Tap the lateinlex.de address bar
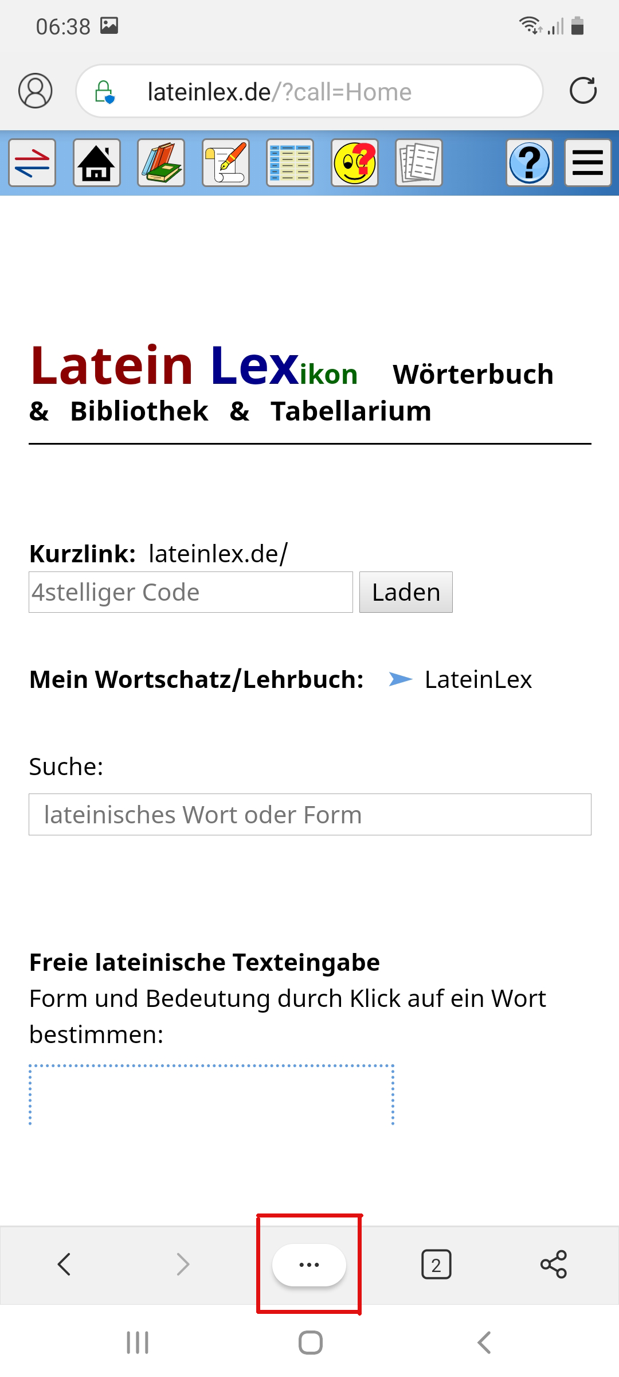Viewport: 619px width, 1377px height. [309, 91]
